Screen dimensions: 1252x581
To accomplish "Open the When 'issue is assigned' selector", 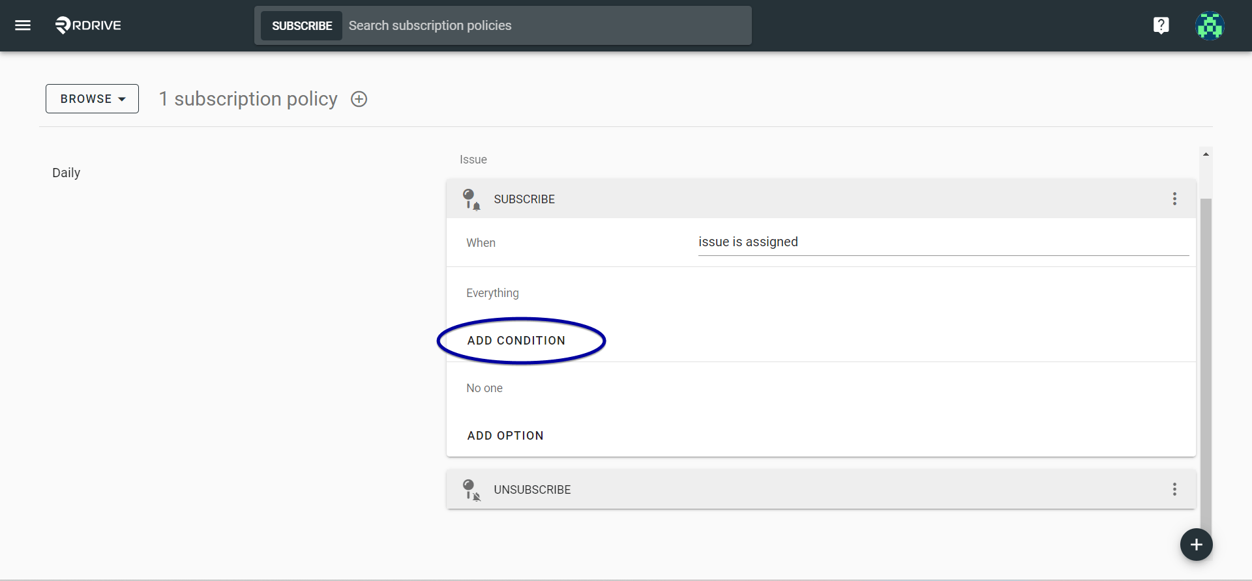I will (x=944, y=242).
